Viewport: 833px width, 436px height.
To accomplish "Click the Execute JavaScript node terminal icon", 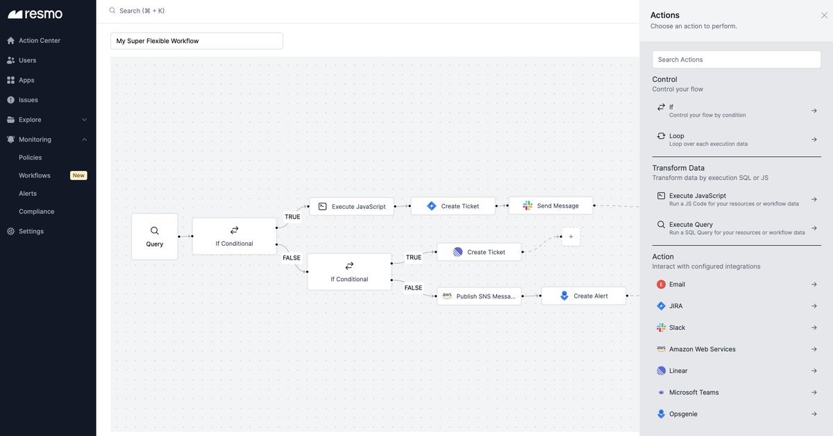I will [x=322, y=206].
